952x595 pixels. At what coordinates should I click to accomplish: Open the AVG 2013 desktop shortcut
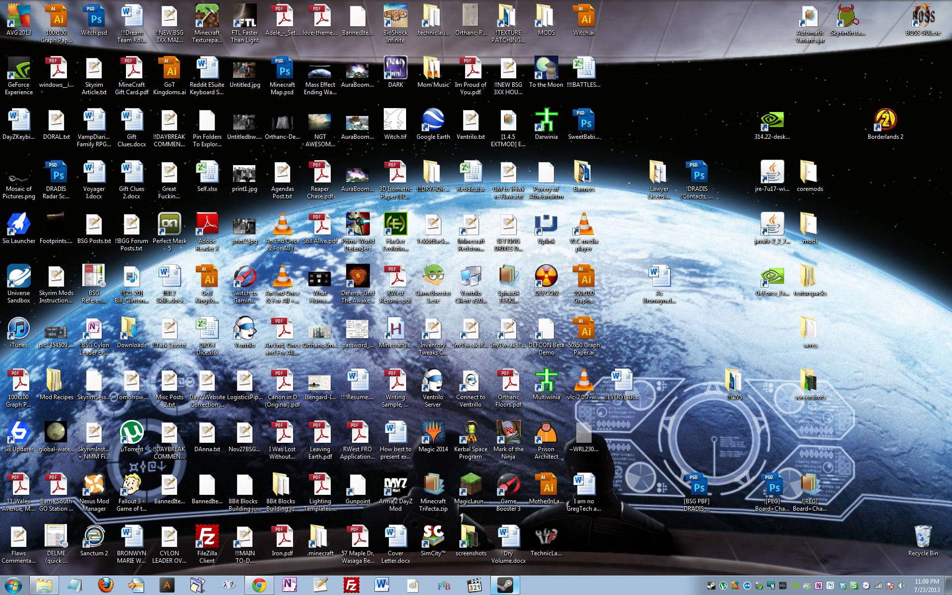click(x=18, y=20)
